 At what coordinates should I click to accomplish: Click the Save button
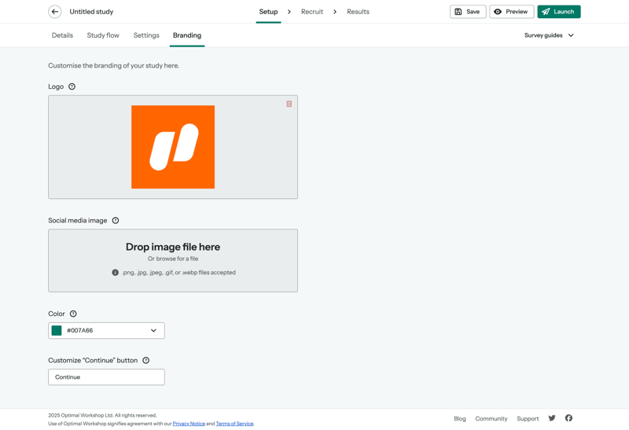click(x=467, y=12)
